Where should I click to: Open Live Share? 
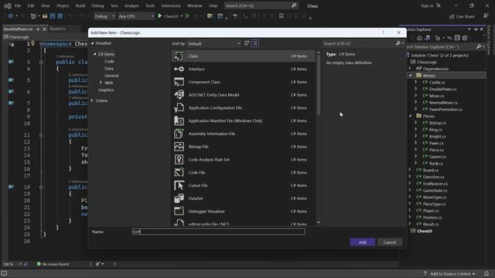tap(462, 16)
